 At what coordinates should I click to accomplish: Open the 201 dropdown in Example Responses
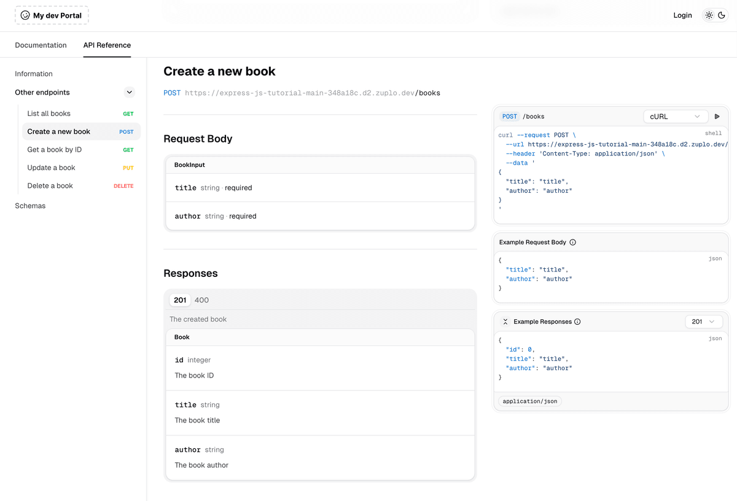tap(704, 321)
